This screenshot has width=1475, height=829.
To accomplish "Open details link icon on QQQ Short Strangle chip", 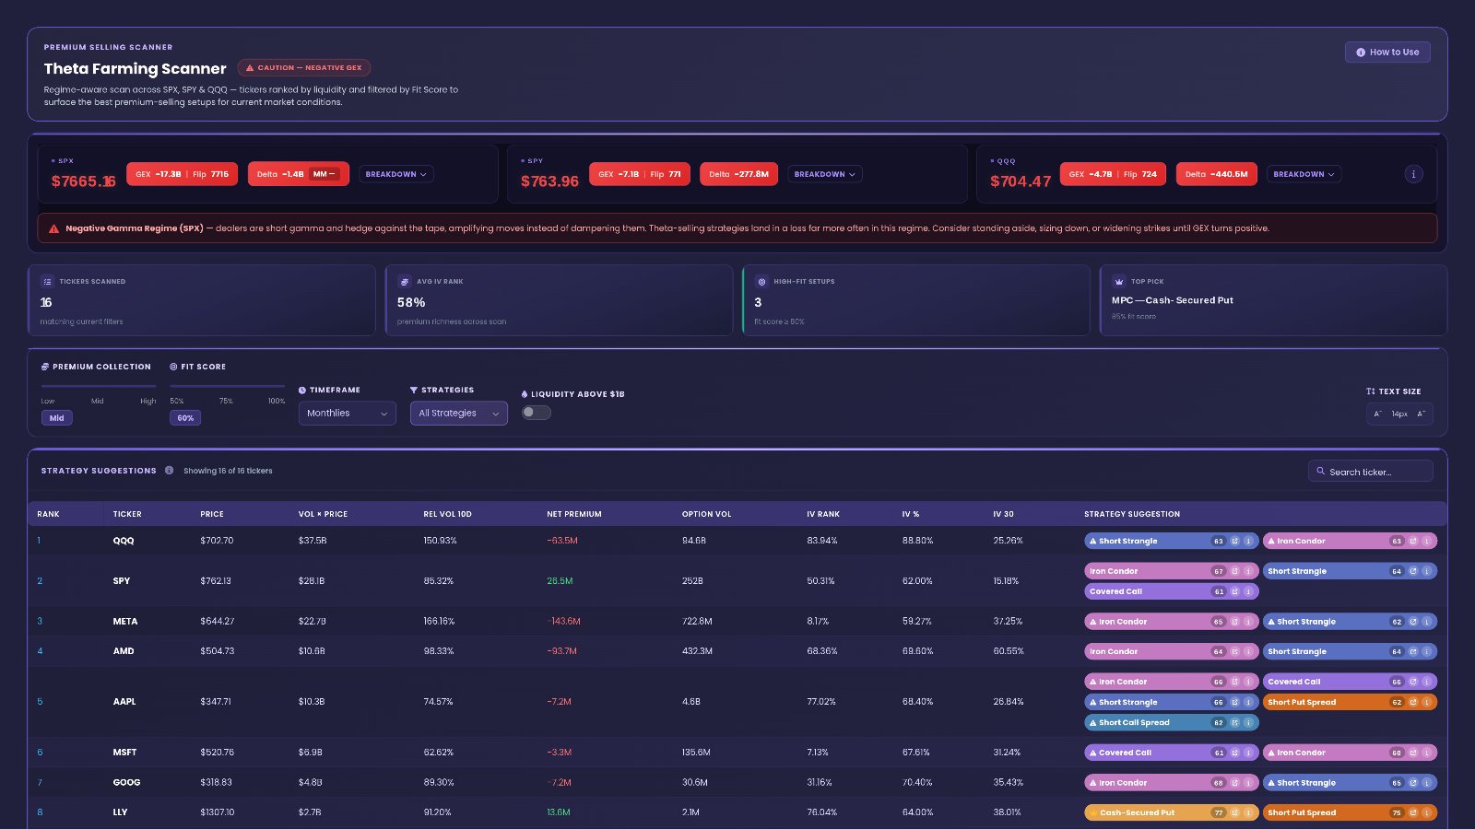I will [1234, 542].
